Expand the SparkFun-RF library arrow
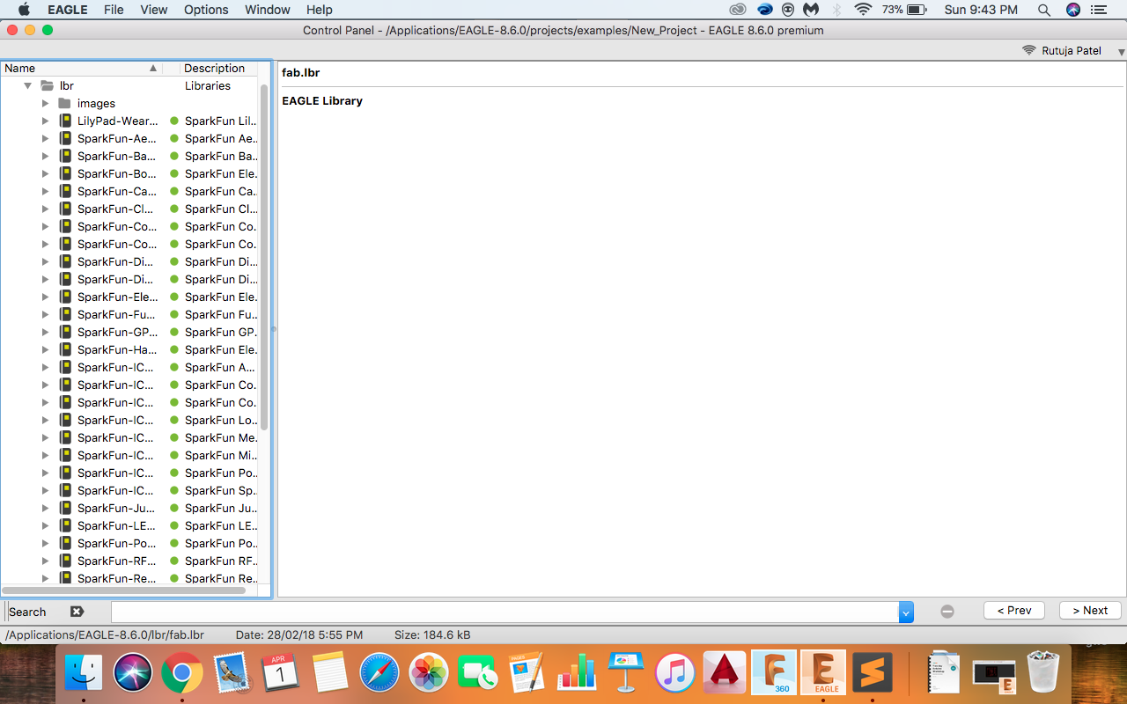Image resolution: width=1127 pixels, height=704 pixels. (46, 561)
